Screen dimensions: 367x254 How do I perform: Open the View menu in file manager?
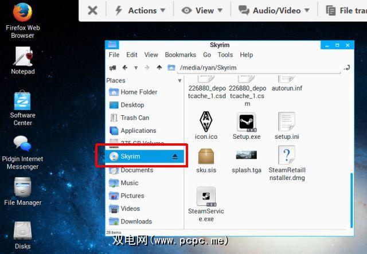pyautogui.click(x=151, y=55)
